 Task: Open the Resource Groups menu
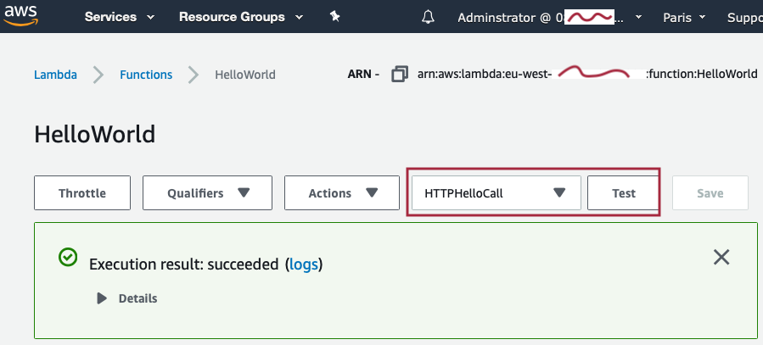pos(241,17)
